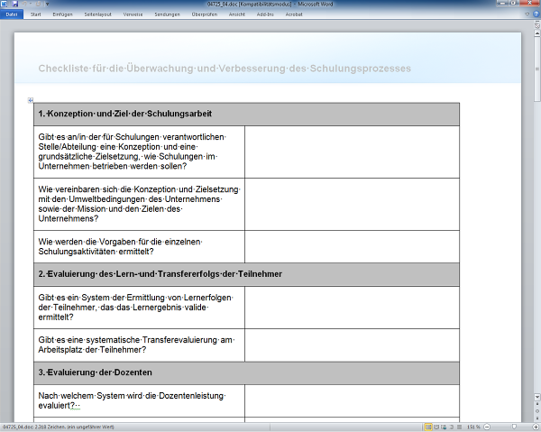This screenshot has width=541, height=432.
Task: Adjust the zoom slider in status bar
Action: [x=514, y=427]
